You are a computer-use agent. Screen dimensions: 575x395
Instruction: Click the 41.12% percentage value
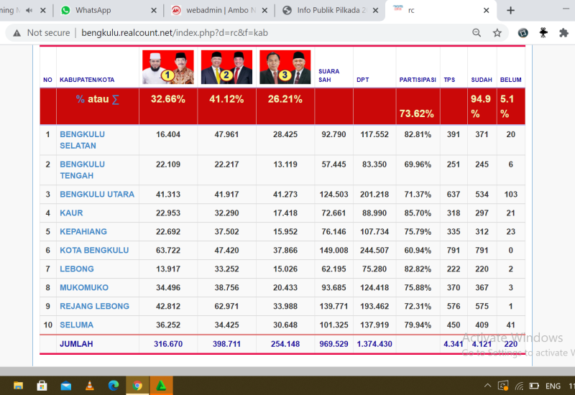pyautogui.click(x=226, y=99)
